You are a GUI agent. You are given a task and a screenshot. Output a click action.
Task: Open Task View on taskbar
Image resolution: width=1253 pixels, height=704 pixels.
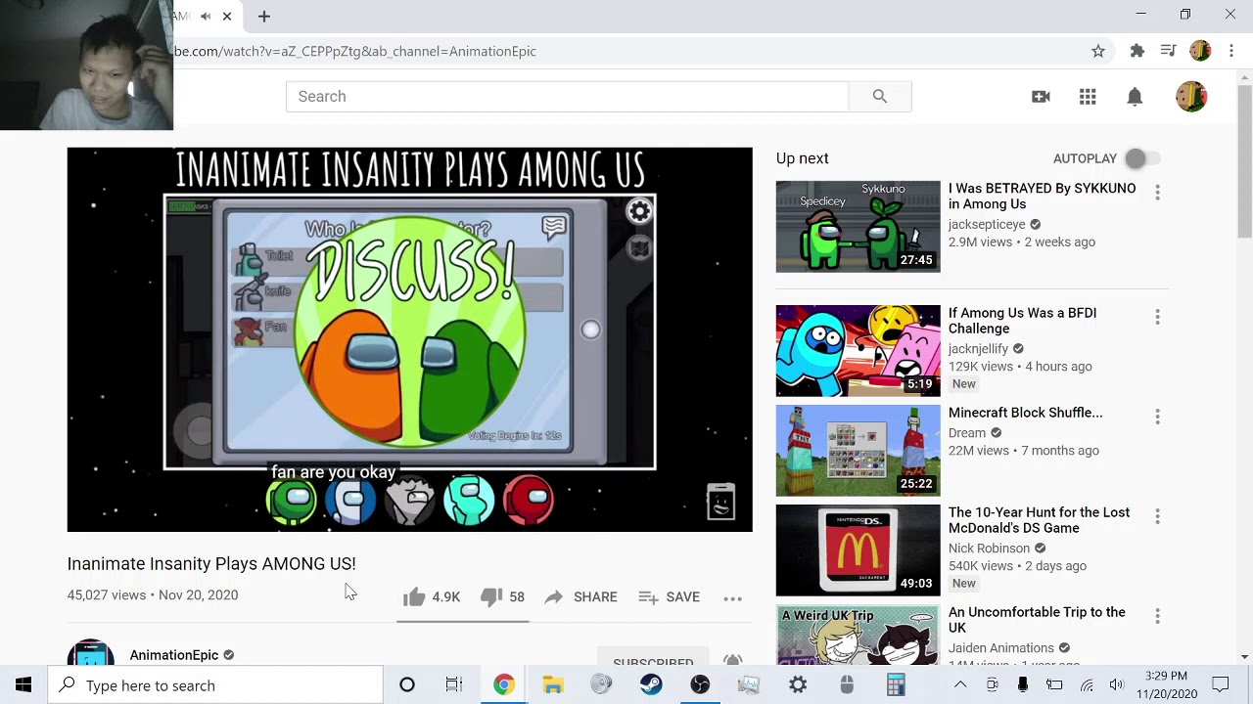tap(454, 685)
